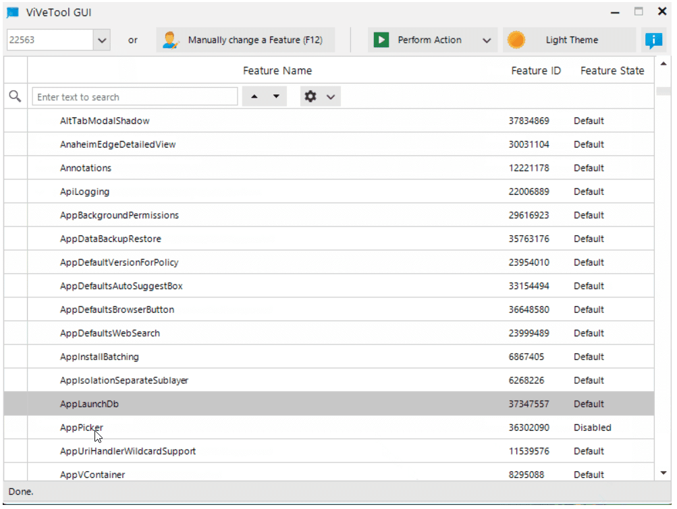This screenshot has width=677, height=509.
Task: Click the Manually change a Feature person icon
Action: tap(171, 40)
